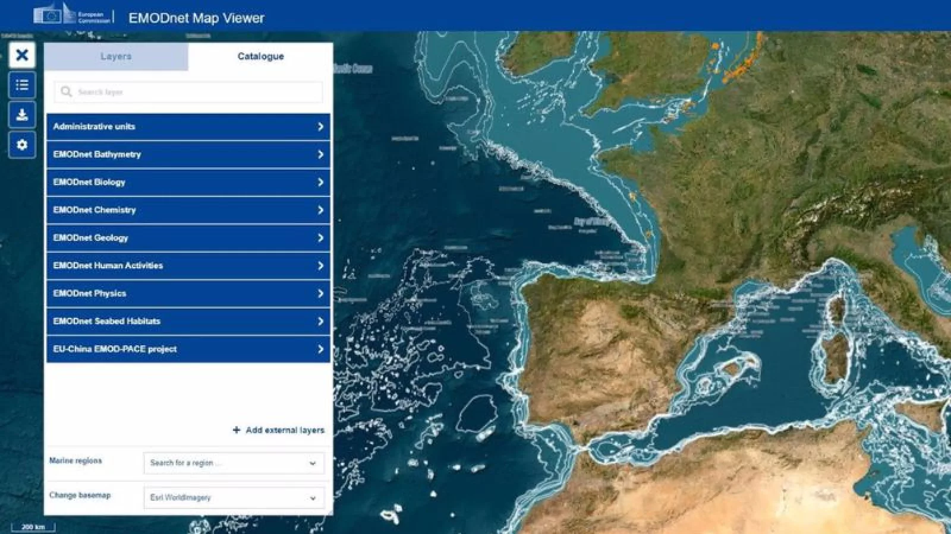
Task: Open settings gear icon in sidebar
Action: [22, 145]
